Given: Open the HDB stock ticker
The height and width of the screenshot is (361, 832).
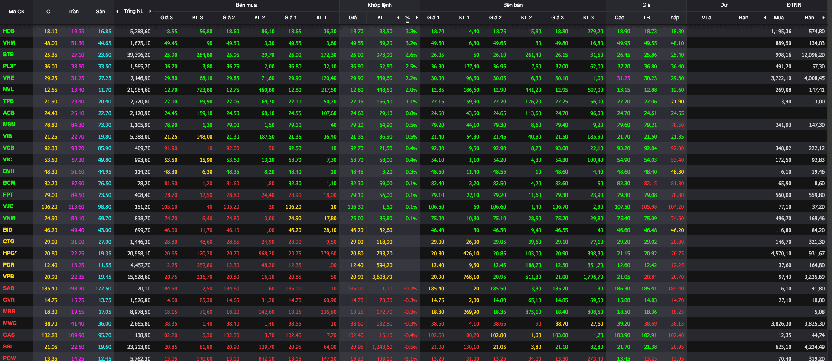Looking at the screenshot, I should (9, 31).
